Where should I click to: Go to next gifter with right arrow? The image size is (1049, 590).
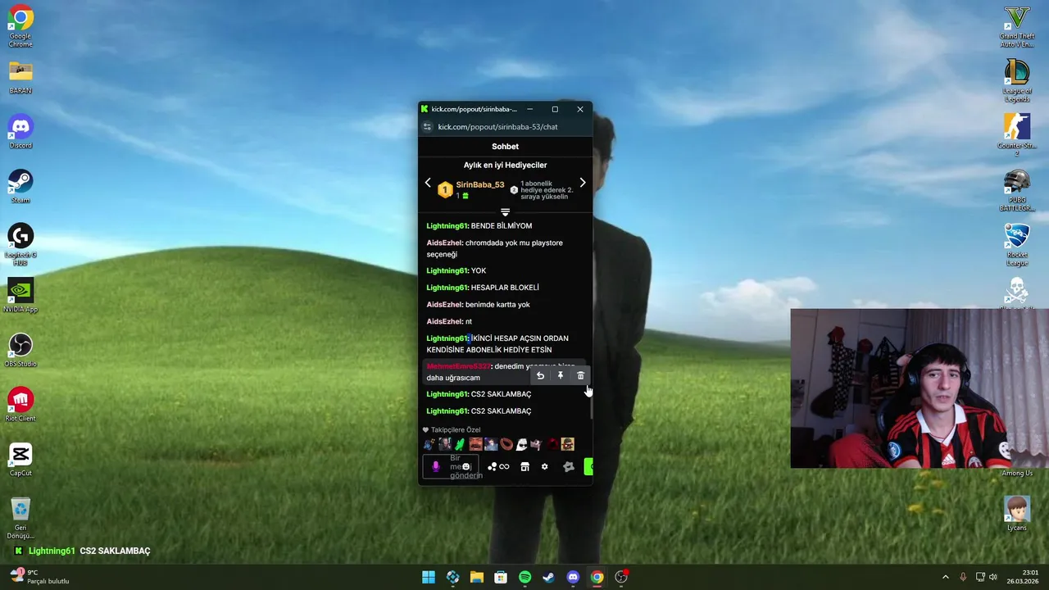tap(583, 183)
